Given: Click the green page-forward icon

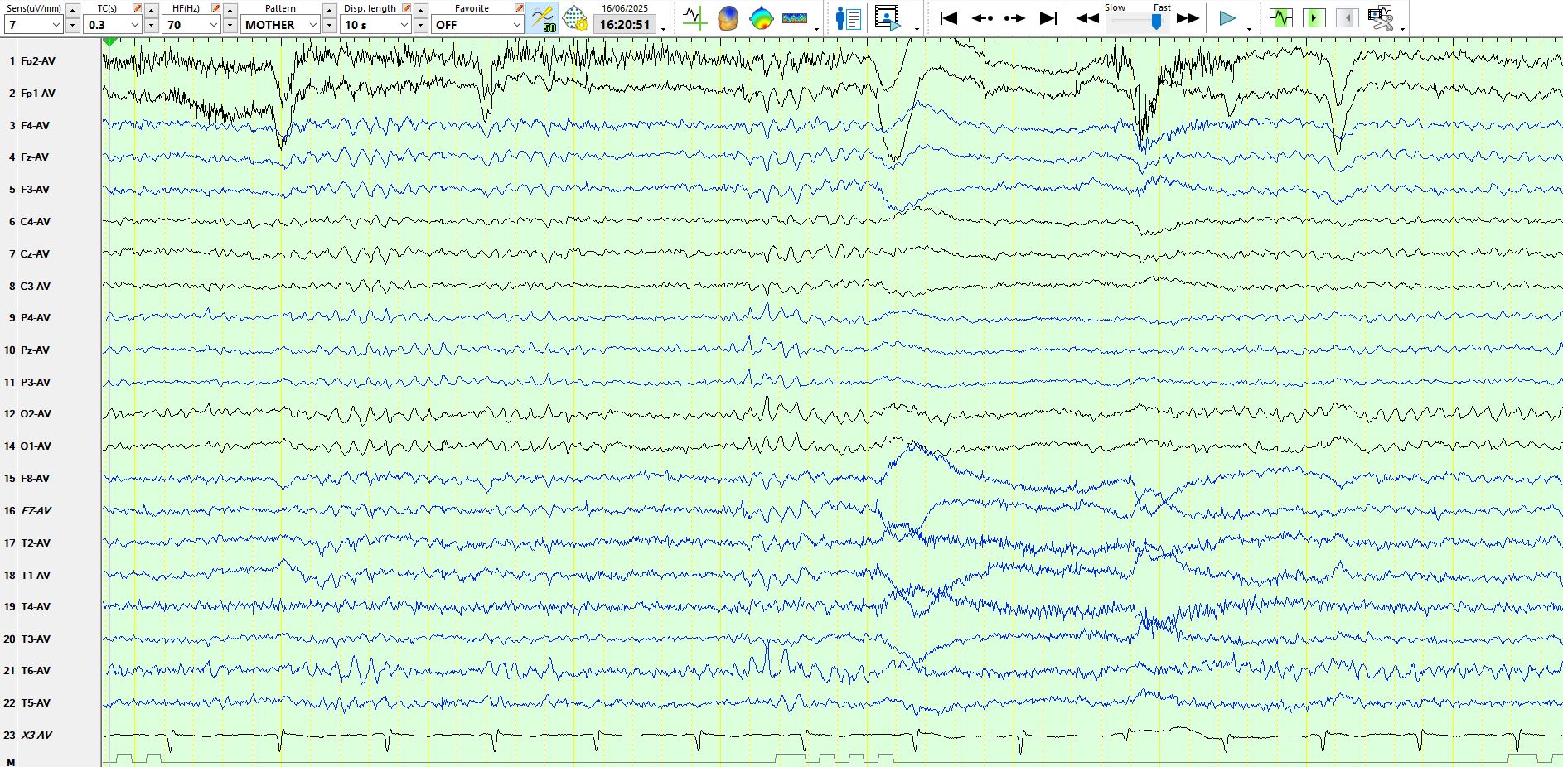Looking at the screenshot, I should coord(1314,17).
